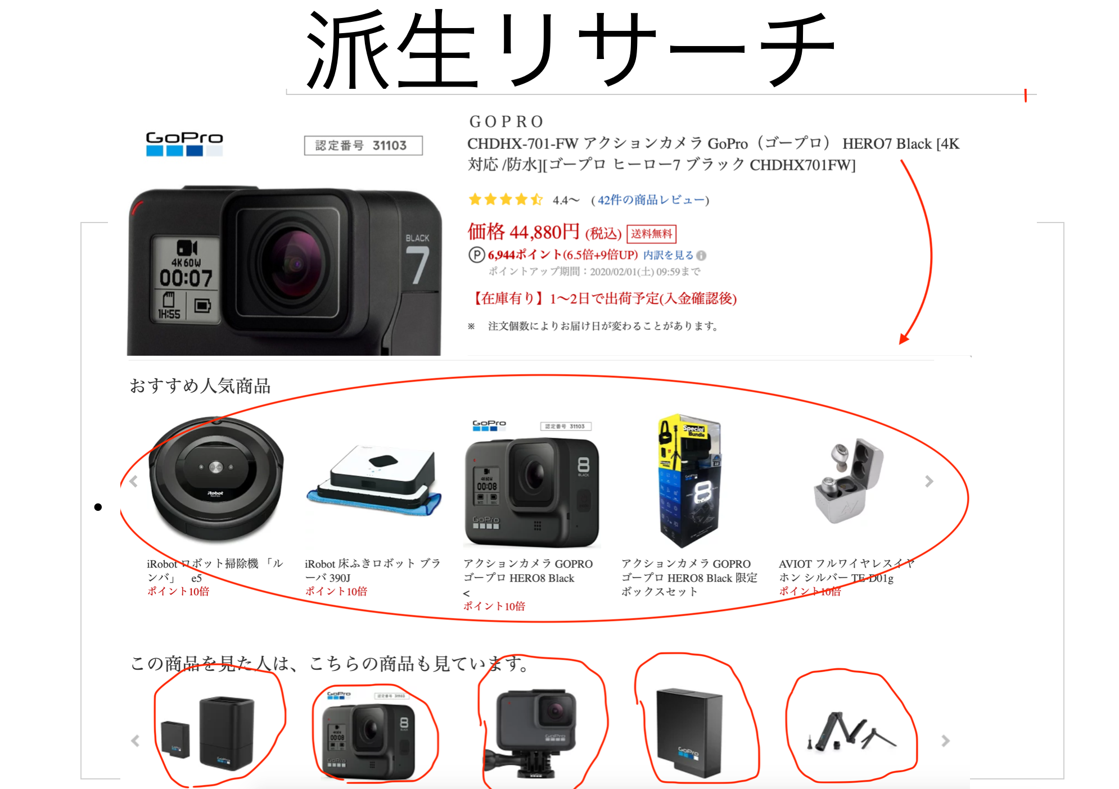The image size is (1119, 789).
Task: Open AVIOT wireless earphones thumbnail
Action: 849,481
